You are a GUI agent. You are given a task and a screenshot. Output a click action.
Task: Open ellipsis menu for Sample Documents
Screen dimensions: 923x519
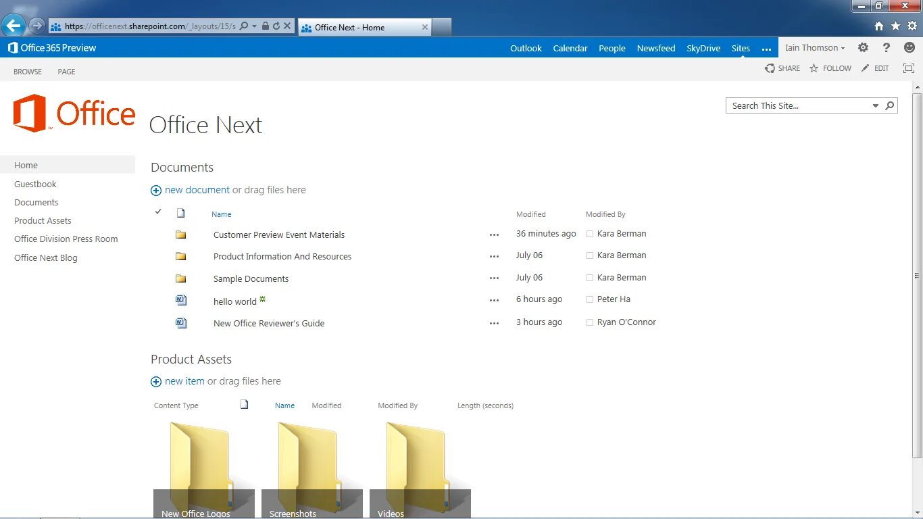point(494,278)
